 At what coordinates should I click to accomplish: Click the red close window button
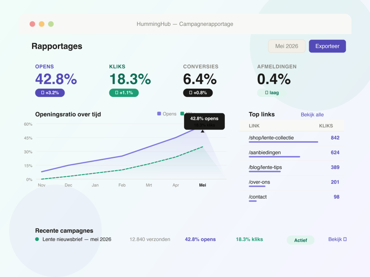pyautogui.click(x=32, y=24)
